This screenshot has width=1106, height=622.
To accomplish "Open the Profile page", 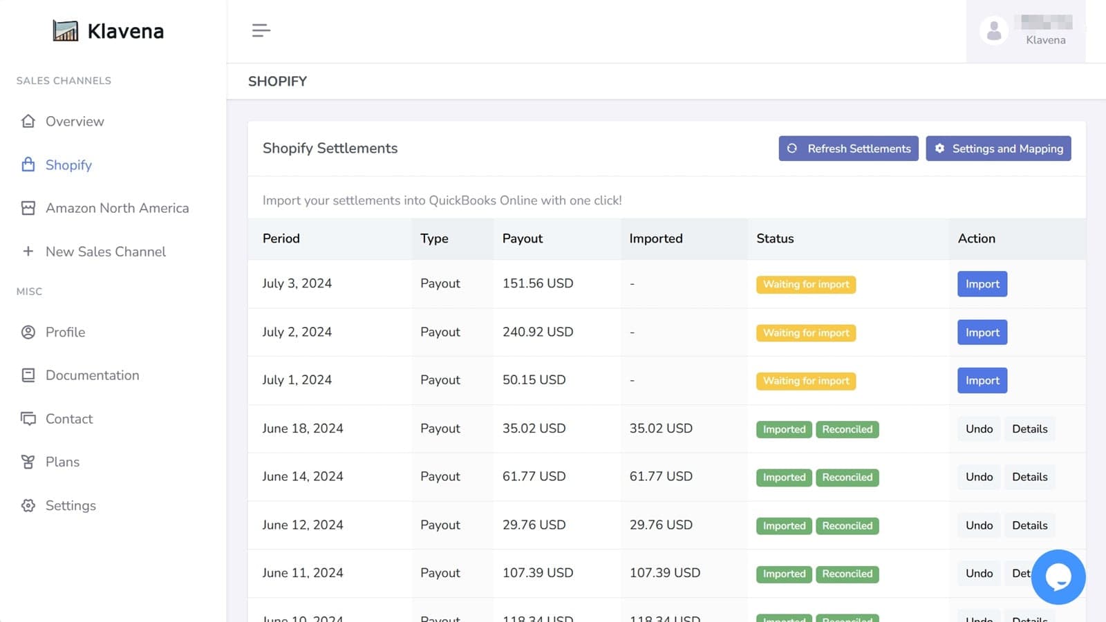I will [x=65, y=332].
